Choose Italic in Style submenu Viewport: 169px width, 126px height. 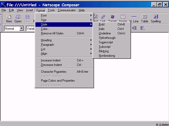click(112, 29)
